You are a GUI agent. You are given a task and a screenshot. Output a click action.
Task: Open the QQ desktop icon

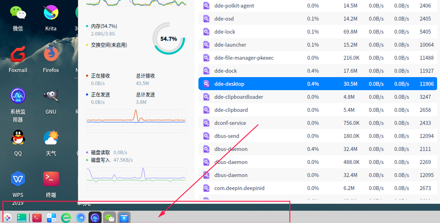(18, 138)
